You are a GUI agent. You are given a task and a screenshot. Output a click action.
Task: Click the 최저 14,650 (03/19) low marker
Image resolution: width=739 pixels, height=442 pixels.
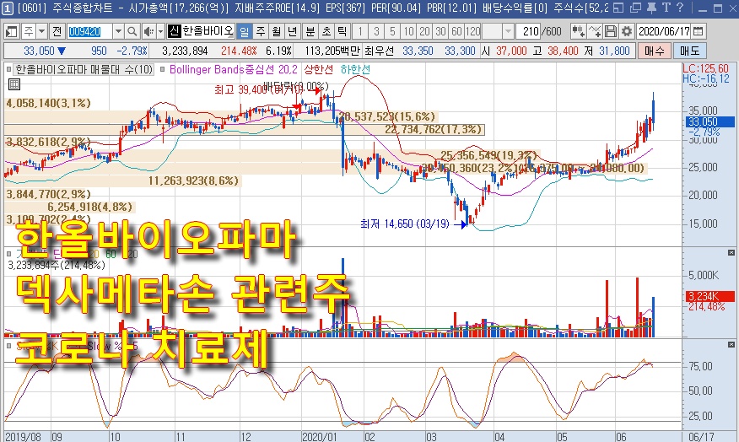pyautogui.click(x=404, y=224)
